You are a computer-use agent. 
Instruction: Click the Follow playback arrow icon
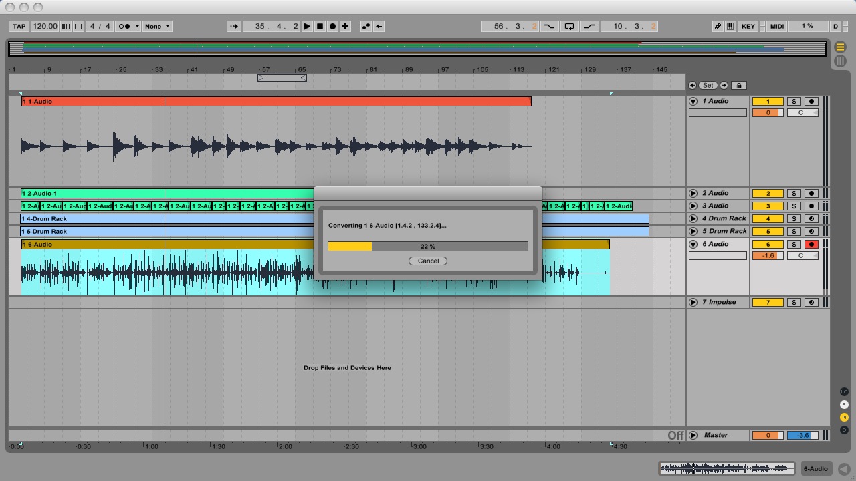(233, 27)
